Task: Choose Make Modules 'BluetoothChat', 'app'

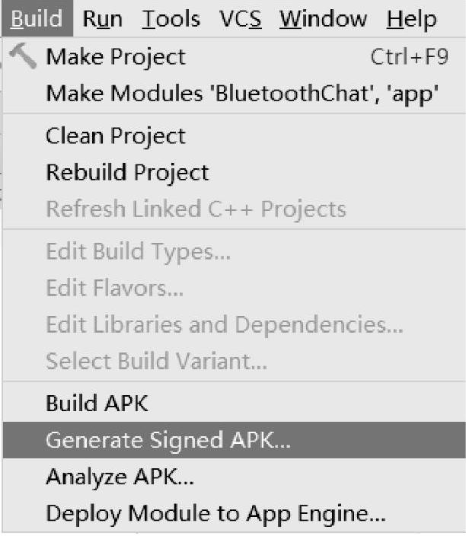Action: point(241,94)
